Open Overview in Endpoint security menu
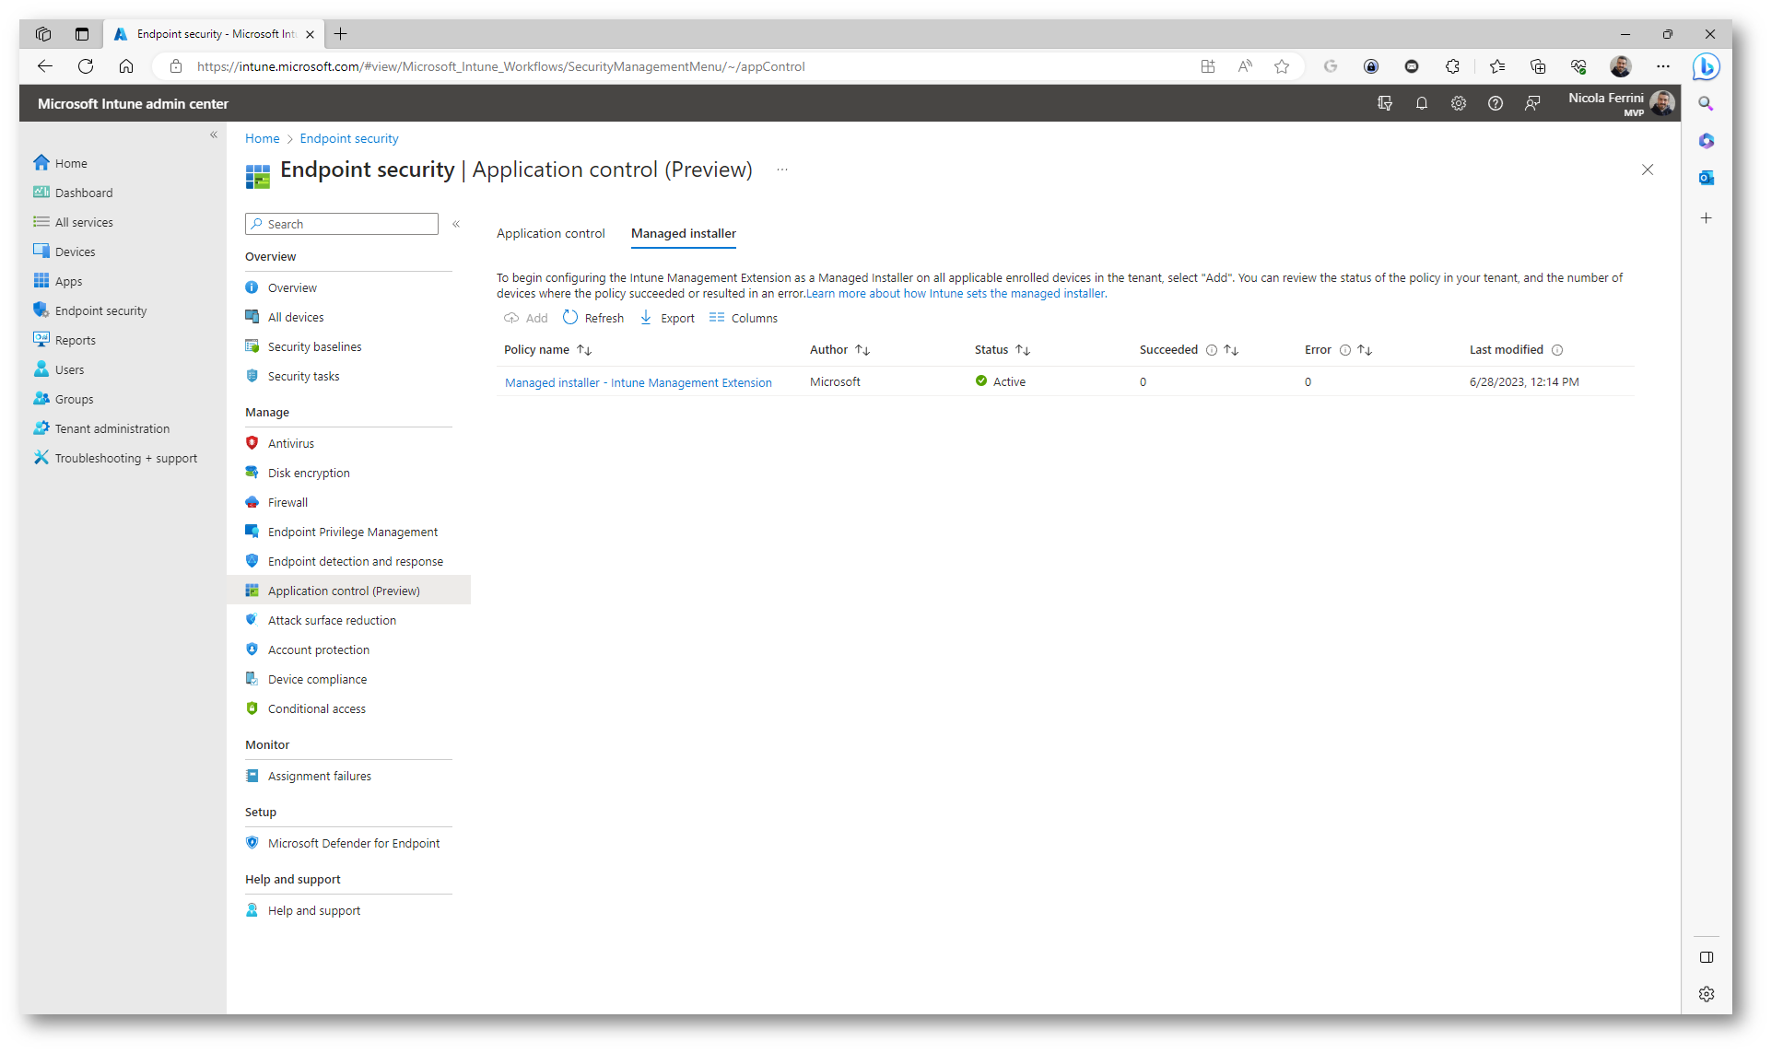This screenshot has width=1771, height=1053. click(x=281, y=287)
